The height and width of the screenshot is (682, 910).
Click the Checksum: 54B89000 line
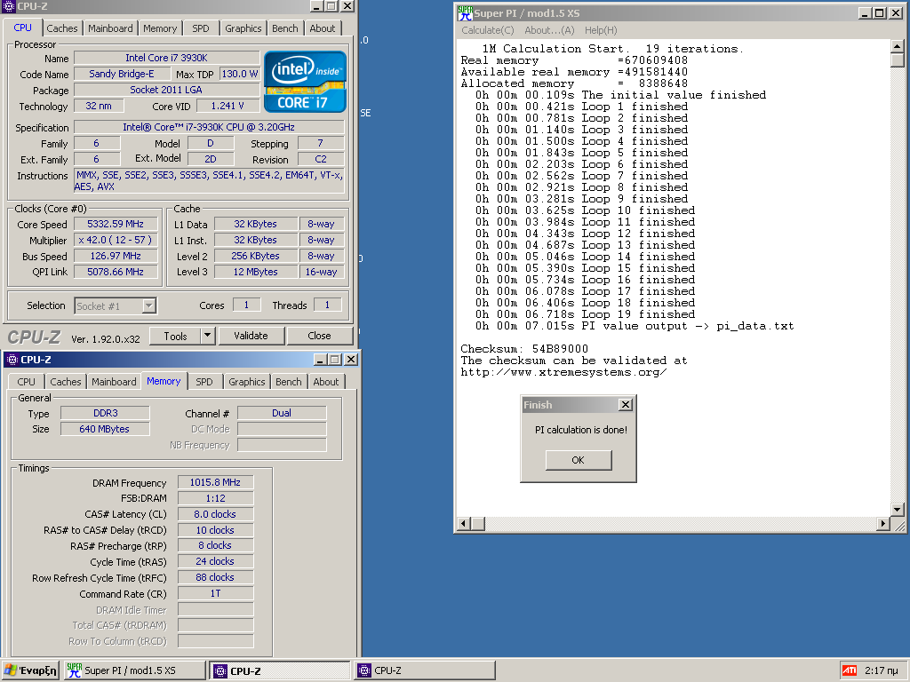coord(524,349)
